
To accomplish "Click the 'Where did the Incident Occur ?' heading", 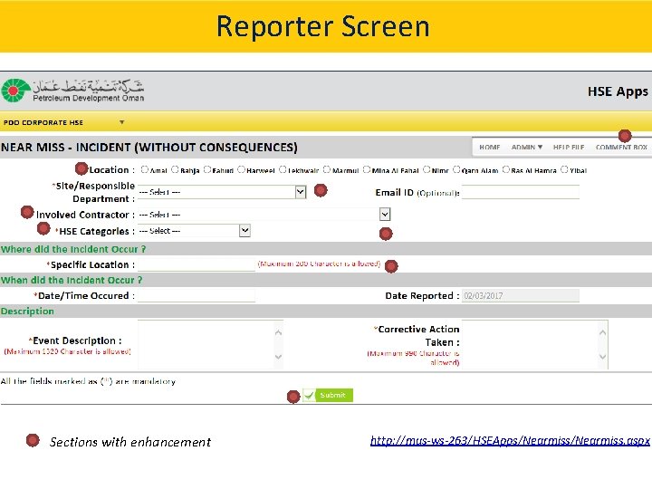I will point(73,249).
